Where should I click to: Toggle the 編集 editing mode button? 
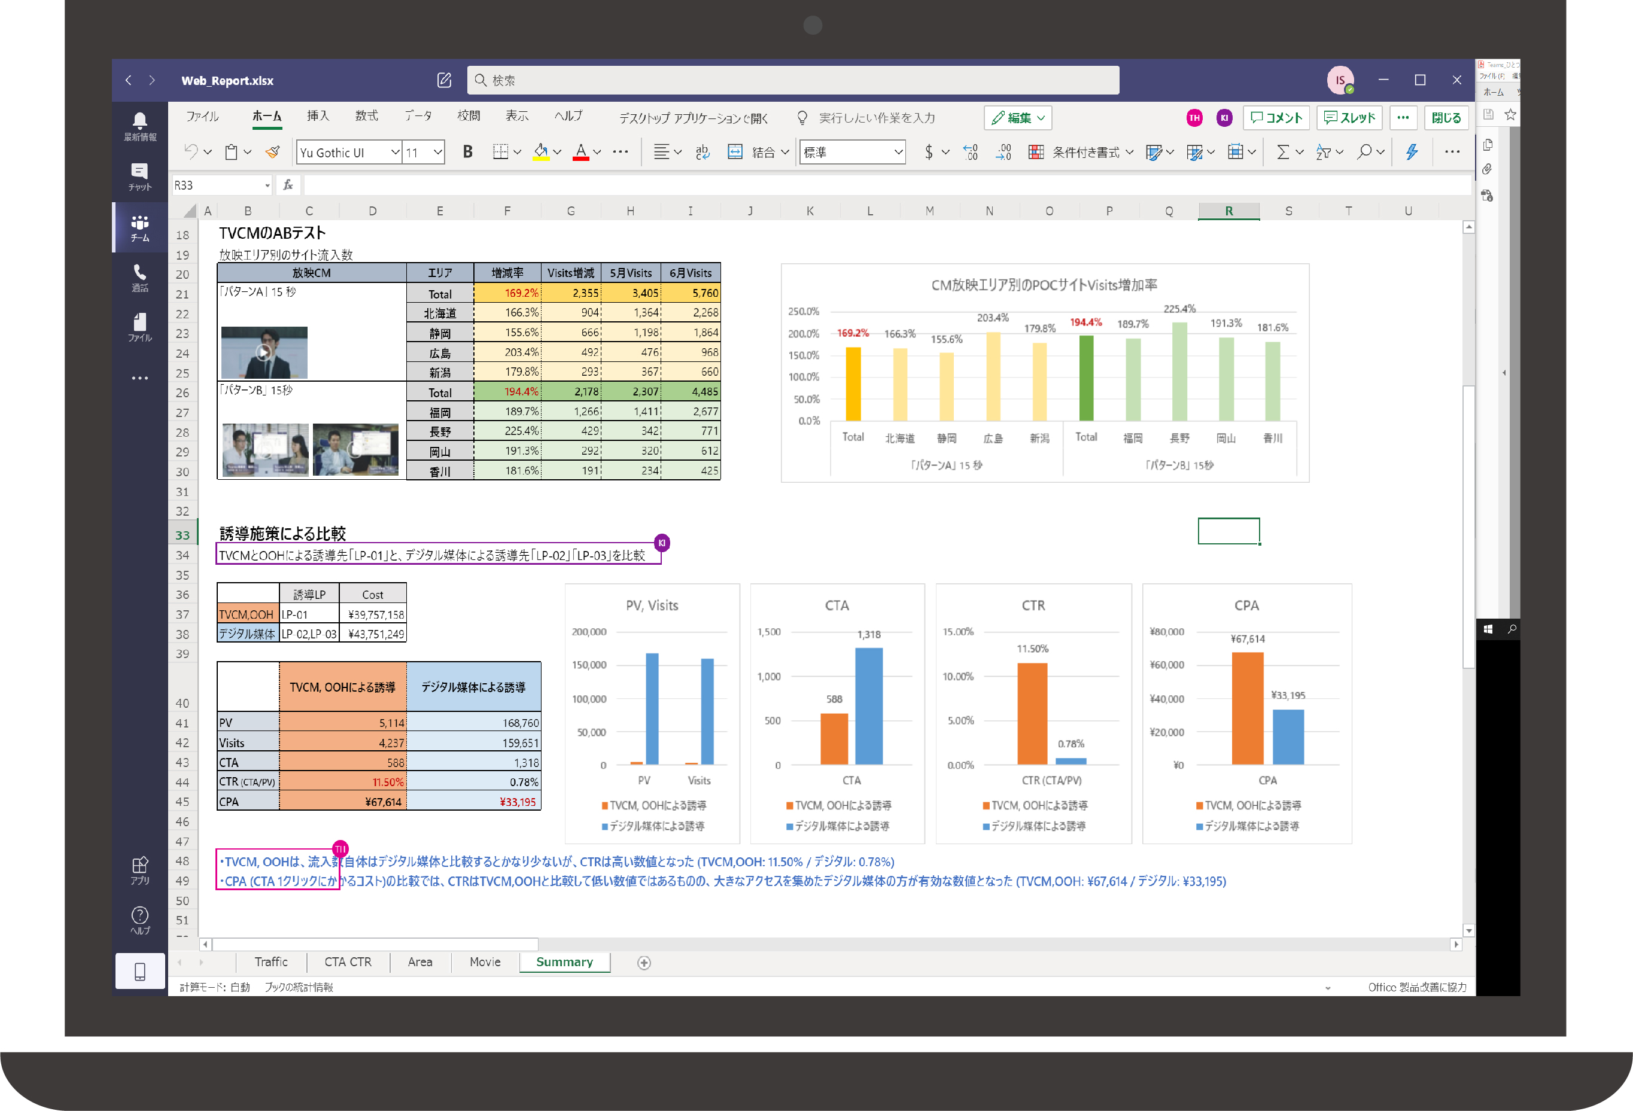tap(1018, 118)
